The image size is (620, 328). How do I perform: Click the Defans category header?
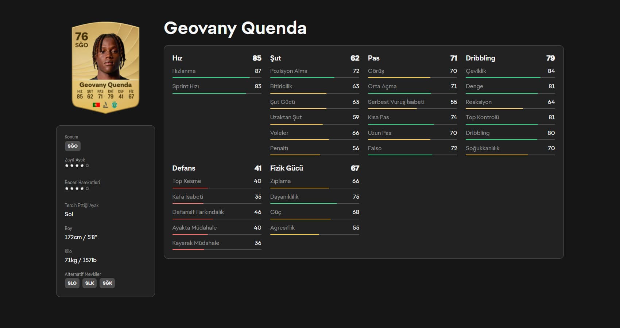pos(183,168)
